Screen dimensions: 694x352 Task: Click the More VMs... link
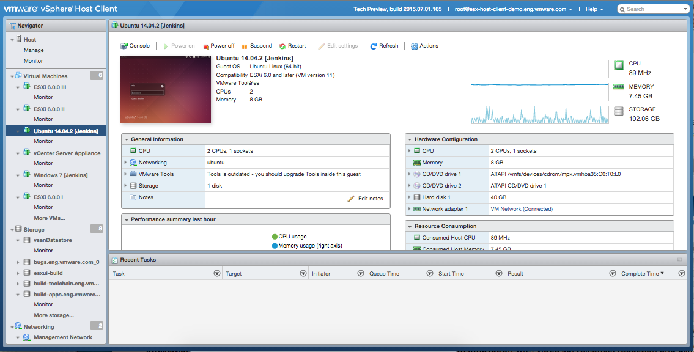coord(50,218)
